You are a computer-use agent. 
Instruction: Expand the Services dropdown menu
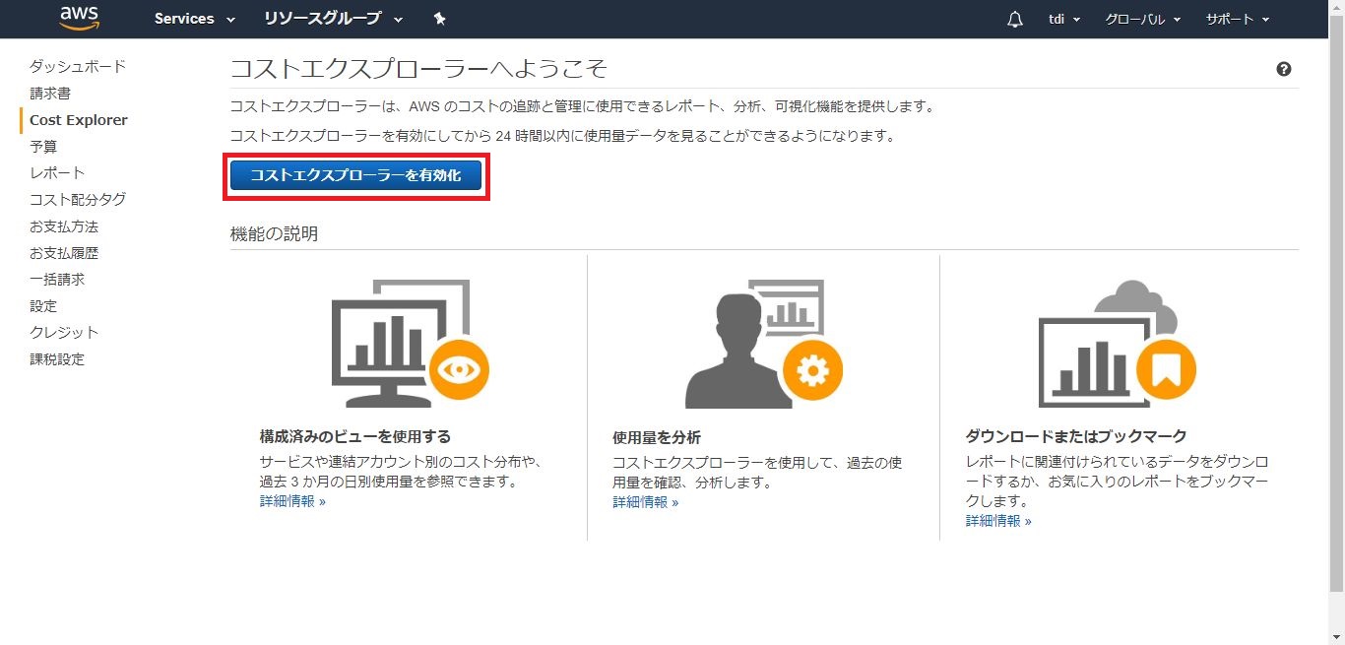[x=194, y=19]
